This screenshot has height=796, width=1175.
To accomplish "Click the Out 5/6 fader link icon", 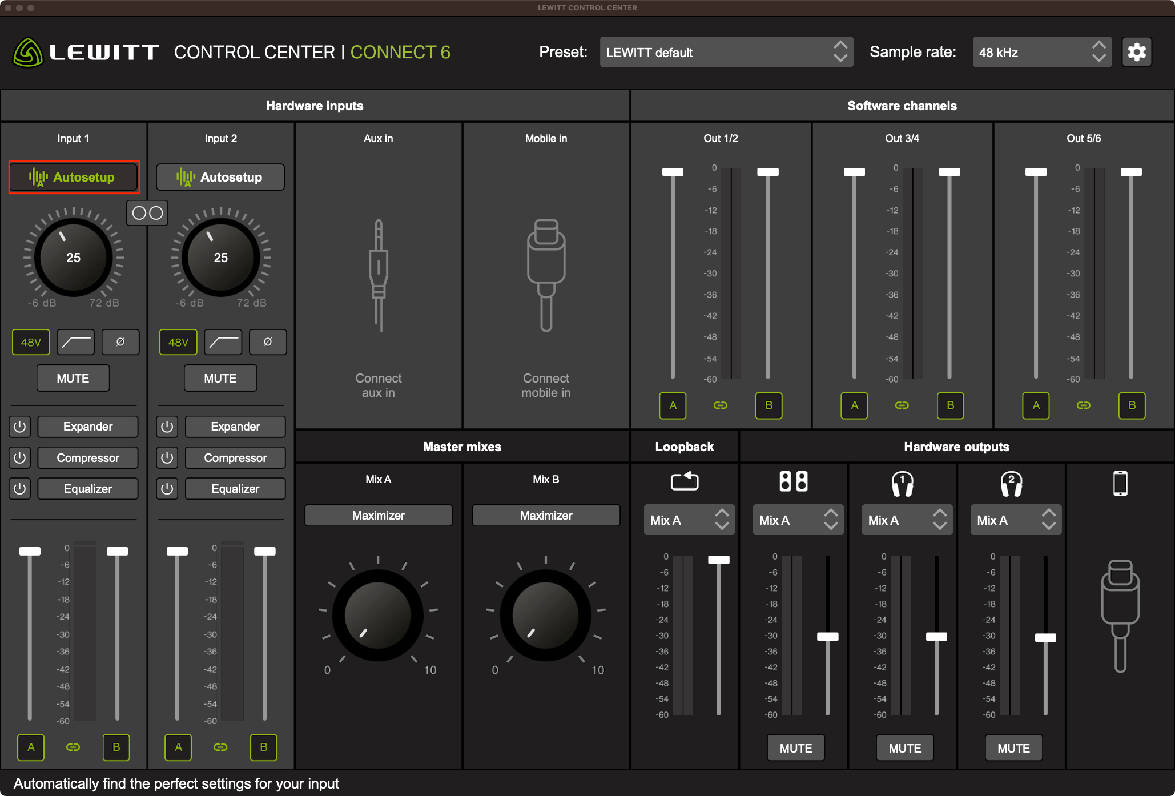I will 1084,405.
